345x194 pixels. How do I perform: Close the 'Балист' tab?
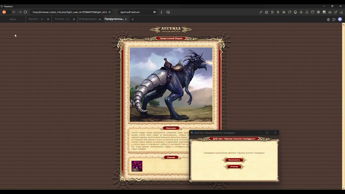click(x=48, y=19)
